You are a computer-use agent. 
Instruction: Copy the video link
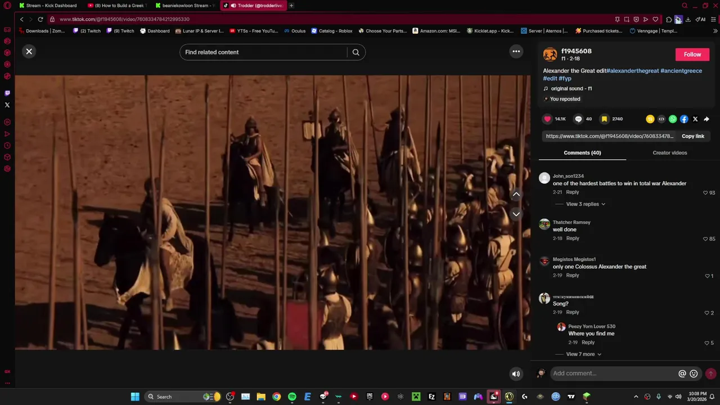coord(693,136)
